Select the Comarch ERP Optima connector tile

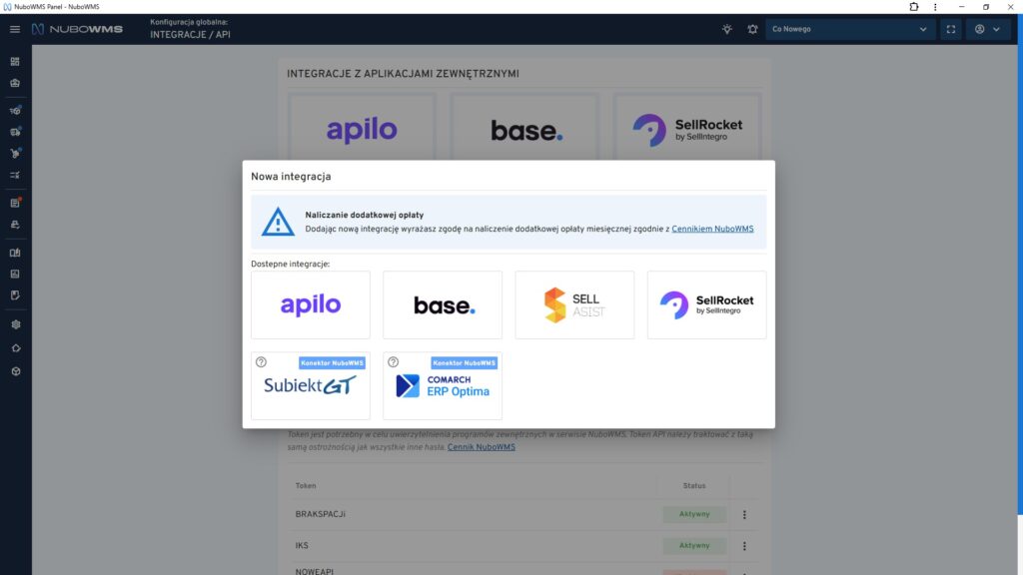tap(443, 386)
